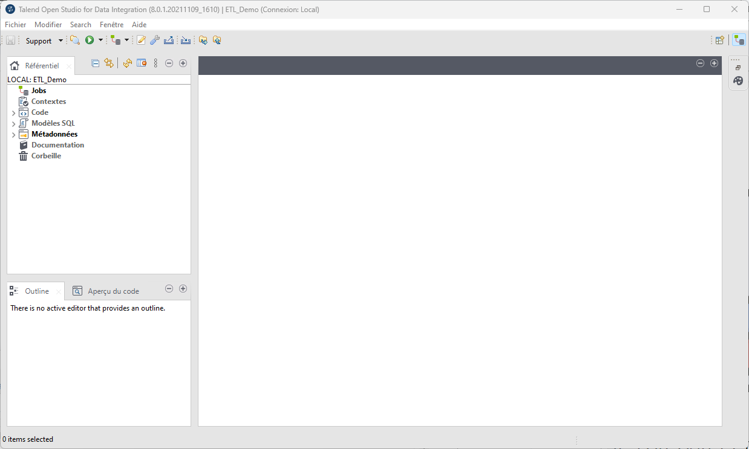The height and width of the screenshot is (449, 749).
Task: Close the Outline tab
Action: click(x=59, y=292)
